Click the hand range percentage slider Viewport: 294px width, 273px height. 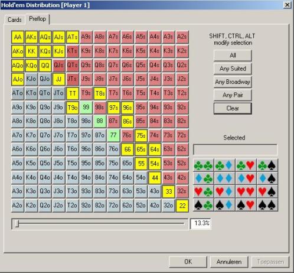point(100,224)
